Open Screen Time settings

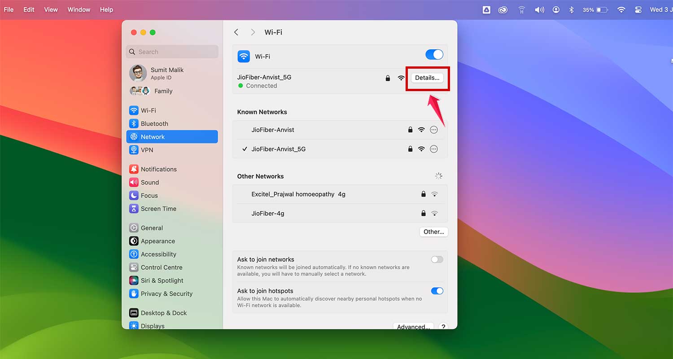tap(157, 209)
